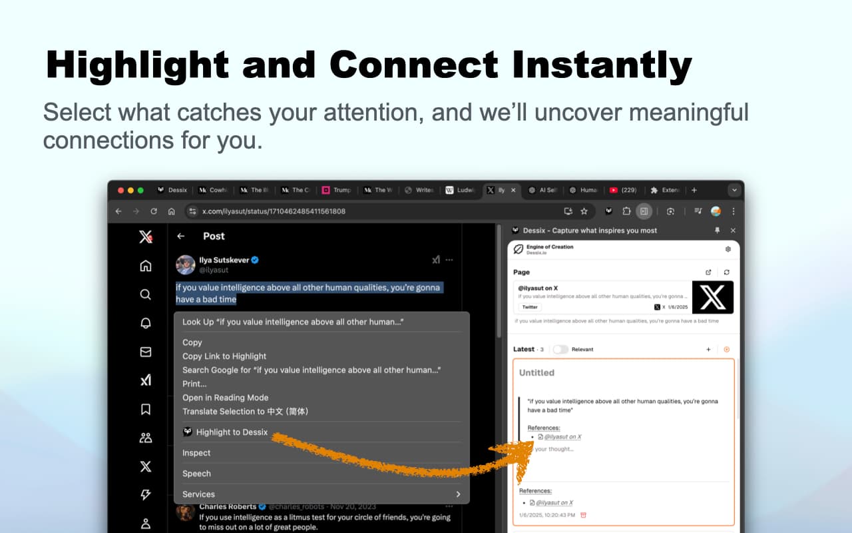This screenshot has height=533, width=852.
Task: Pin the Dessix side panel
Action: [x=717, y=230]
